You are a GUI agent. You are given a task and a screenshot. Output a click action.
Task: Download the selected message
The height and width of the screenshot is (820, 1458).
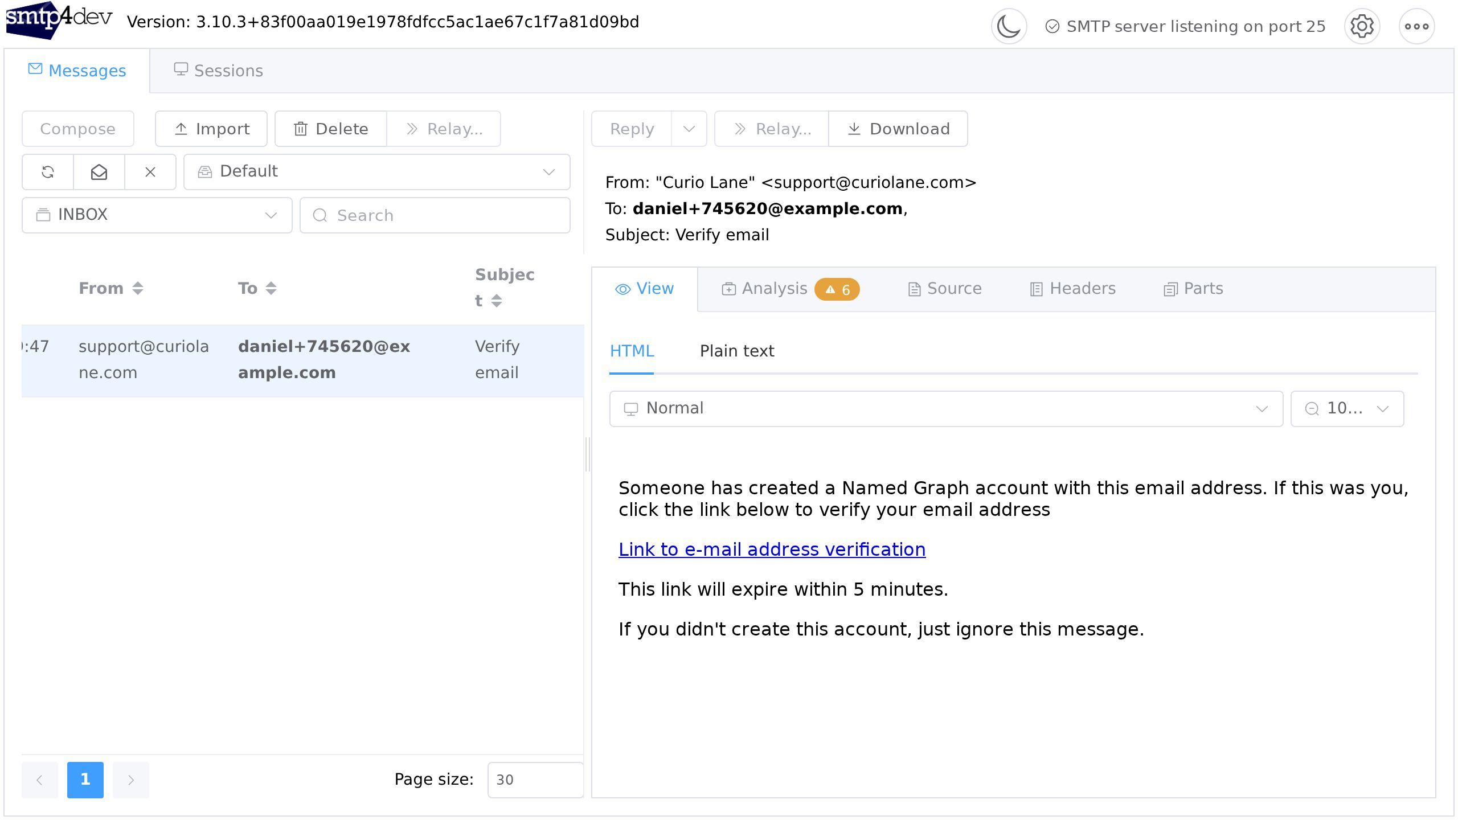[x=898, y=129]
